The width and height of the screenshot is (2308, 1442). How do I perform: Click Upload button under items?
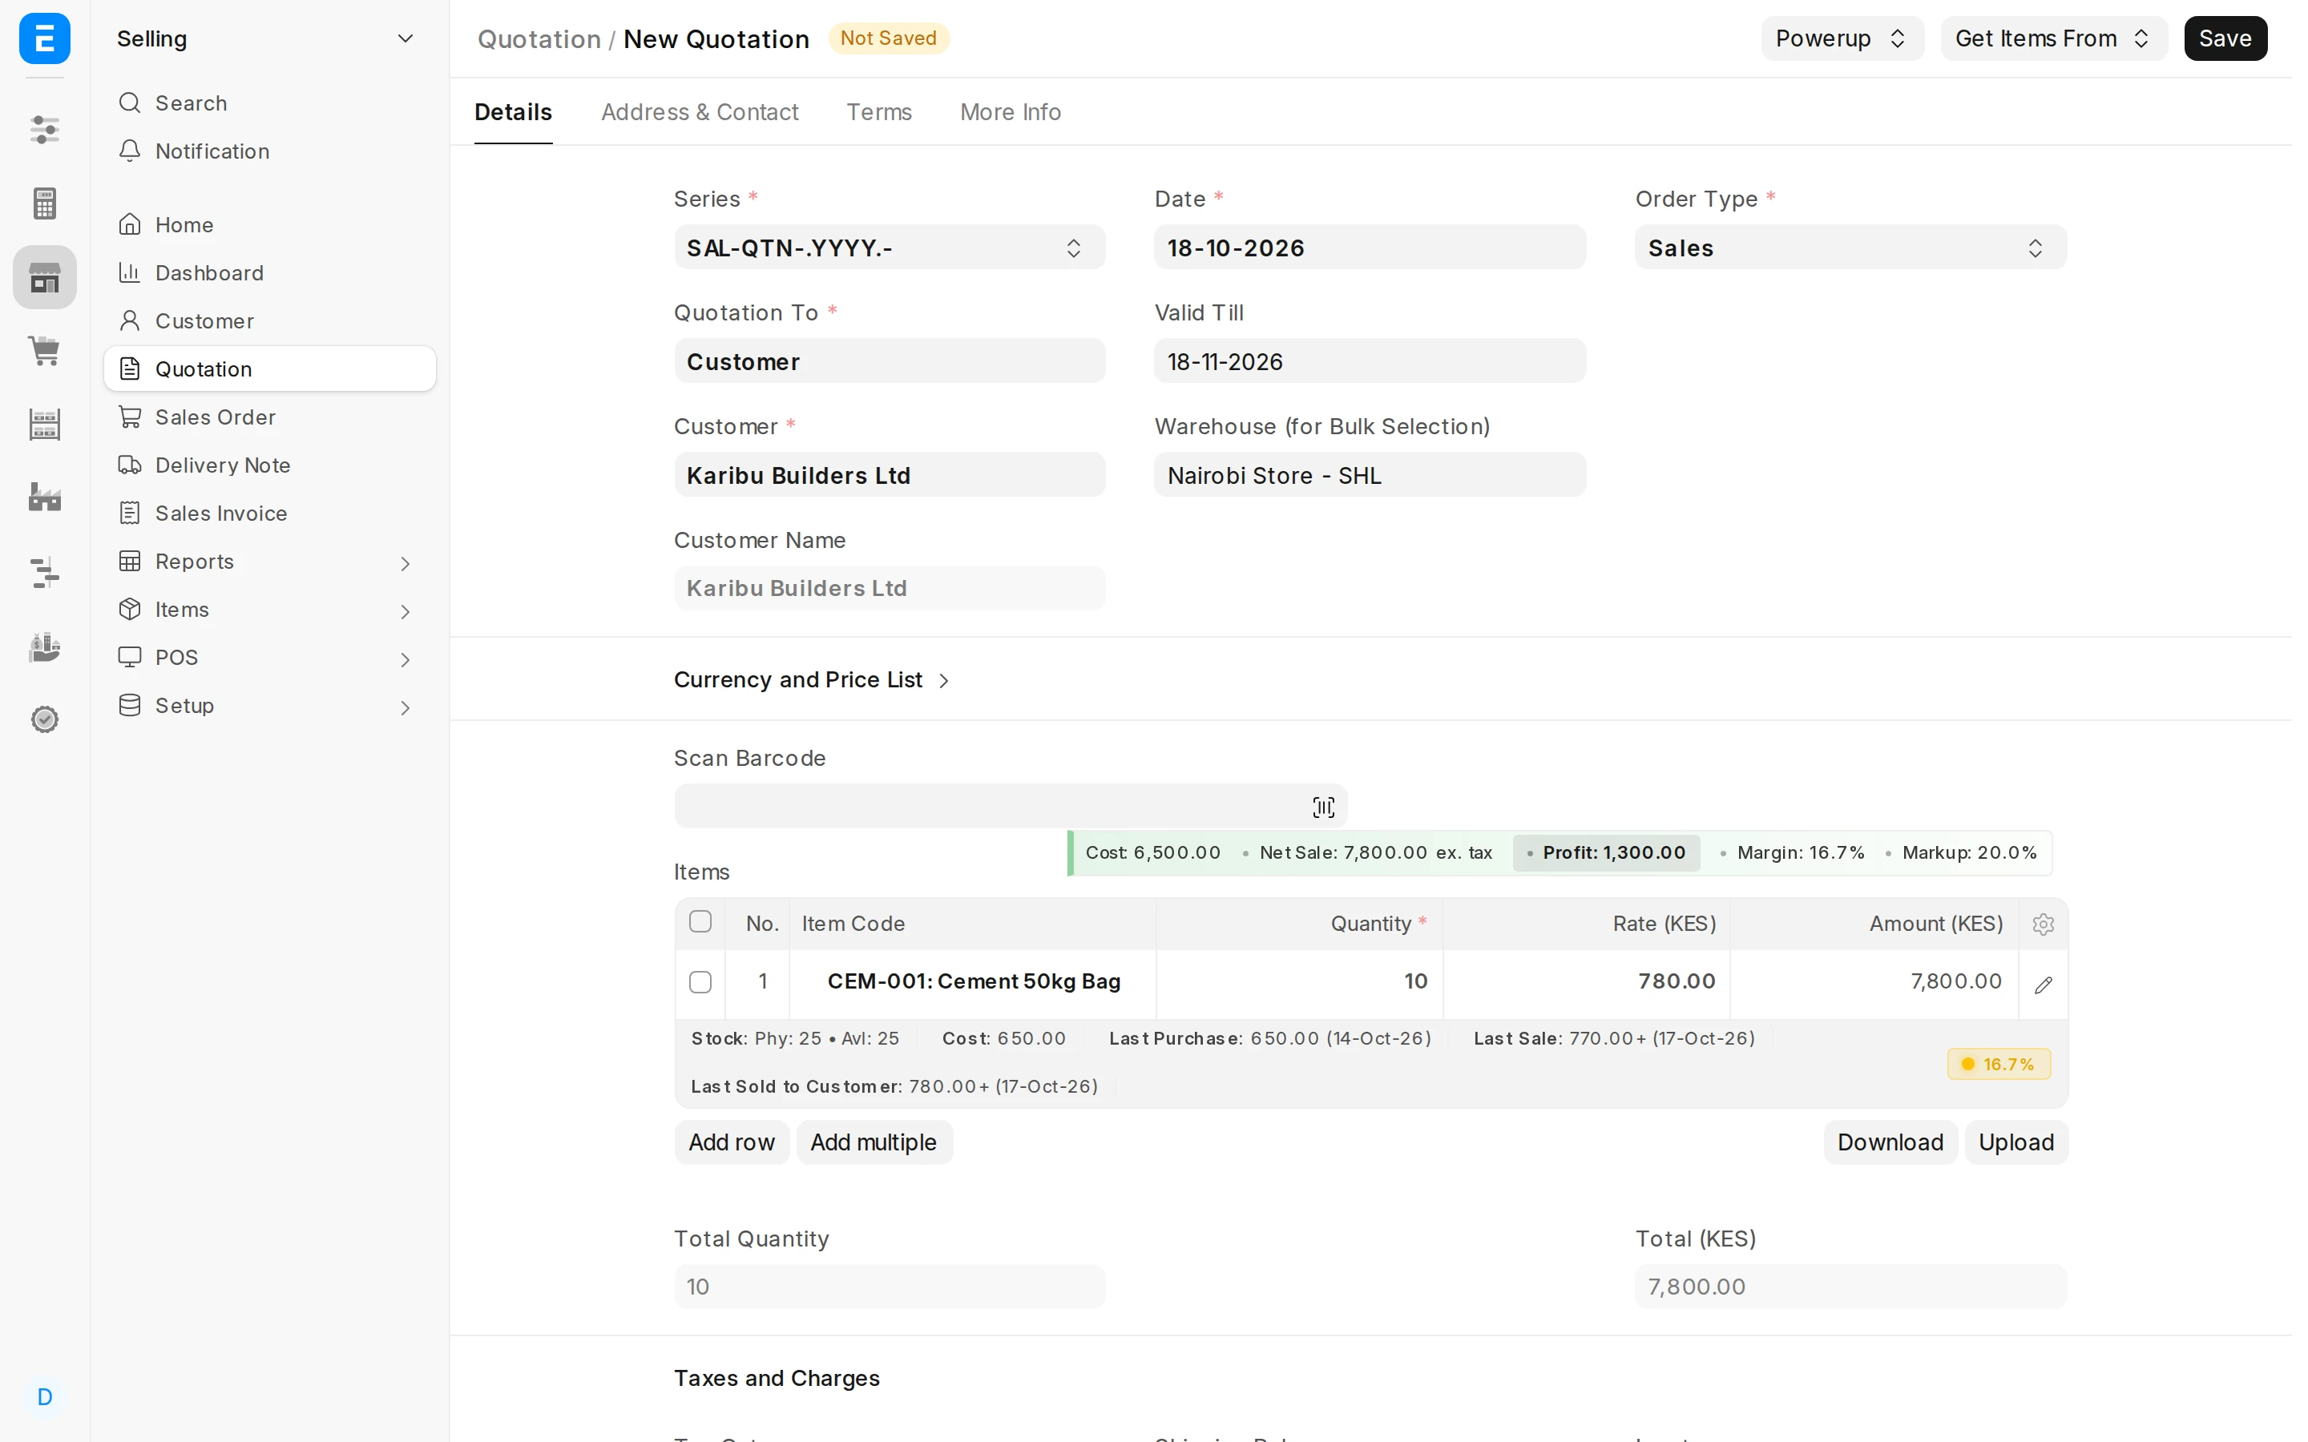[2015, 1142]
